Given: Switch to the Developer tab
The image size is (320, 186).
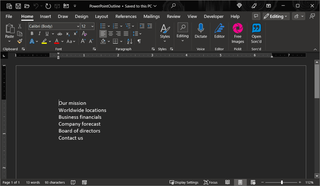Looking at the screenshot, I should [x=214, y=17].
